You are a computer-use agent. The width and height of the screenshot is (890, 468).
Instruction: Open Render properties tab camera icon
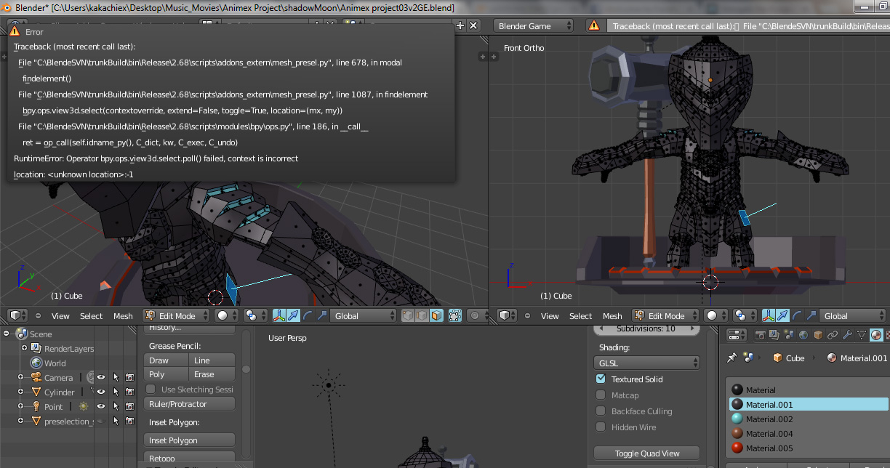pos(760,334)
